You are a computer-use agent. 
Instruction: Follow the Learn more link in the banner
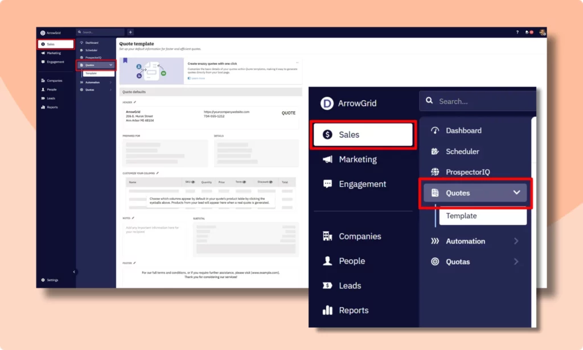point(198,78)
